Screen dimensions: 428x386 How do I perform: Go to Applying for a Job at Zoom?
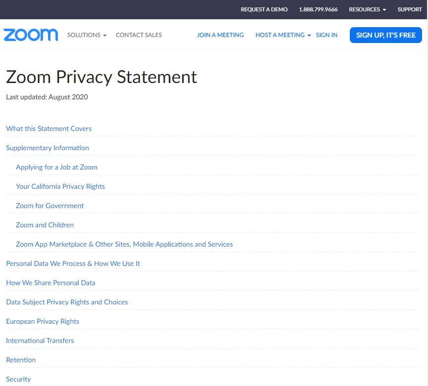click(x=56, y=167)
